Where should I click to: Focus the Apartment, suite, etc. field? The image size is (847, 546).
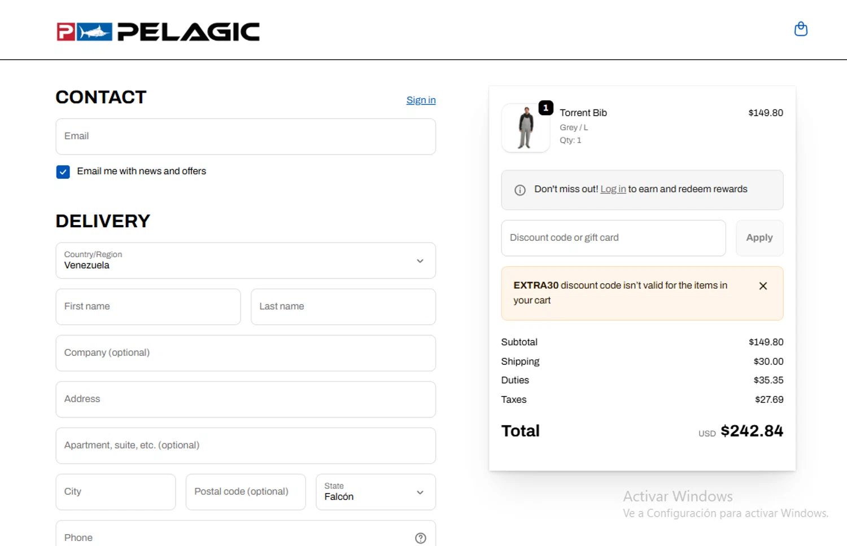pyautogui.click(x=246, y=446)
